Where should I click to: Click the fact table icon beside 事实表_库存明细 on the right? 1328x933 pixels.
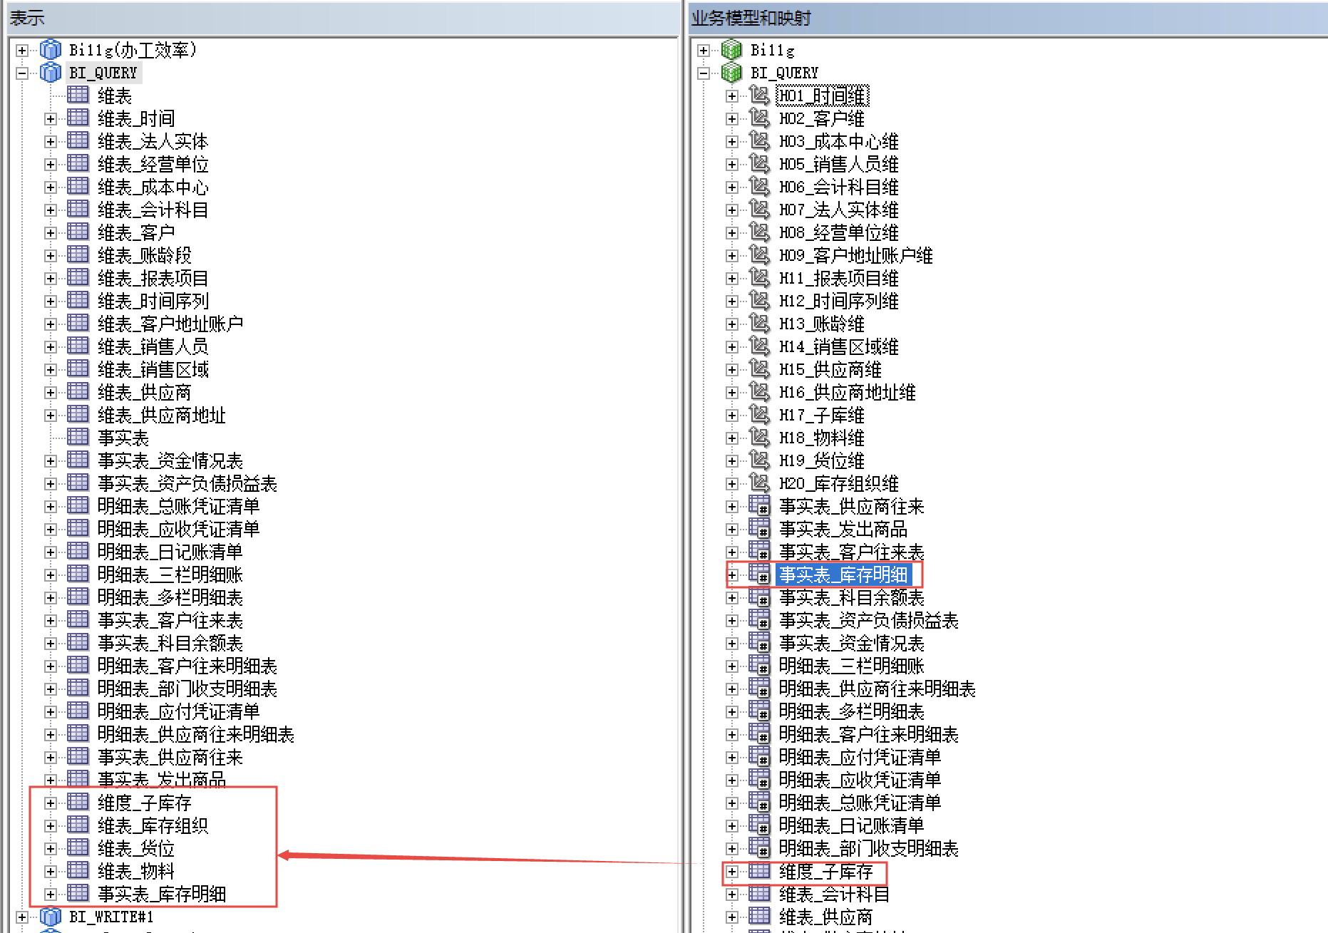point(759,574)
